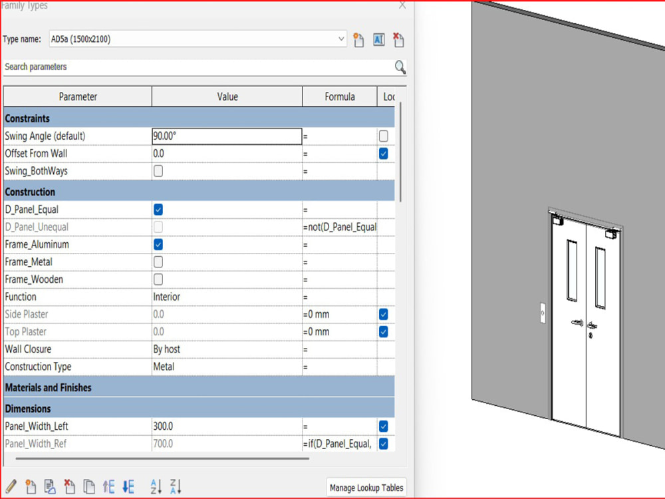Image resolution: width=665 pixels, height=499 pixels.
Task: Collapse the Constraints group
Action: pyautogui.click(x=199, y=118)
